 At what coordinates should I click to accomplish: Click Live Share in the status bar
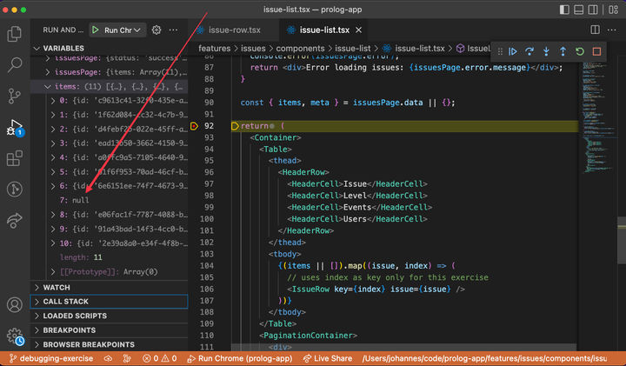tap(326, 358)
